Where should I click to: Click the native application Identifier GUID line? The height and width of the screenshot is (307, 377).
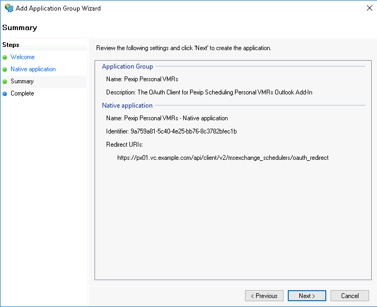click(171, 131)
